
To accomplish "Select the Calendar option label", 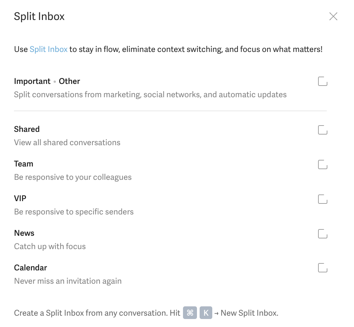I will (30, 268).
